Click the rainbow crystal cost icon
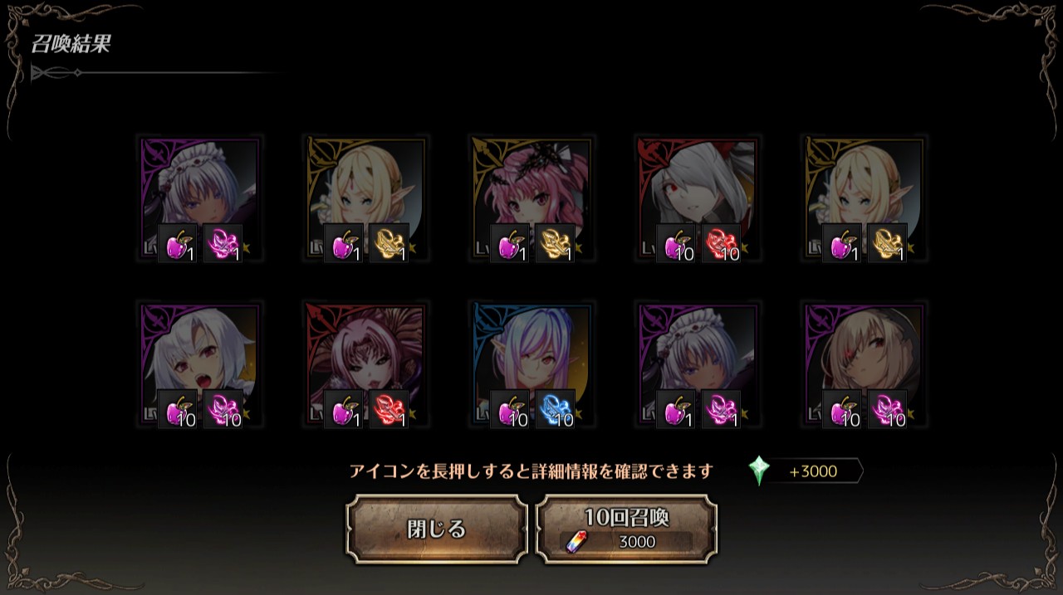The width and height of the screenshot is (1063, 595). click(574, 542)
